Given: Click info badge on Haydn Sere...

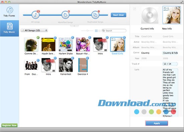Looking at the screenshot, I should 55,38.
